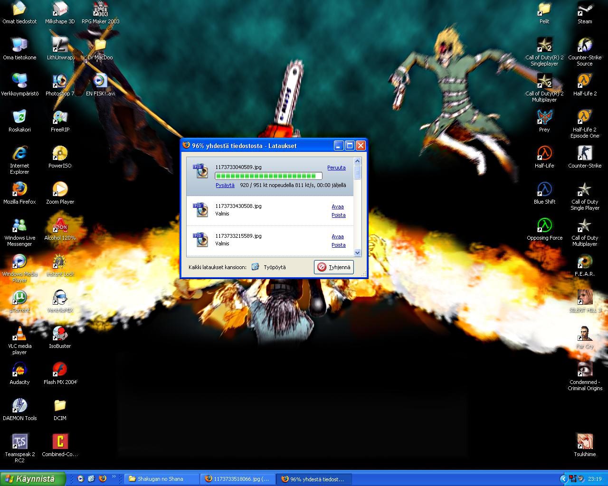Click Pysäytä to pause the download
This screenshot has width=608, height=486.
coord(225,185)
